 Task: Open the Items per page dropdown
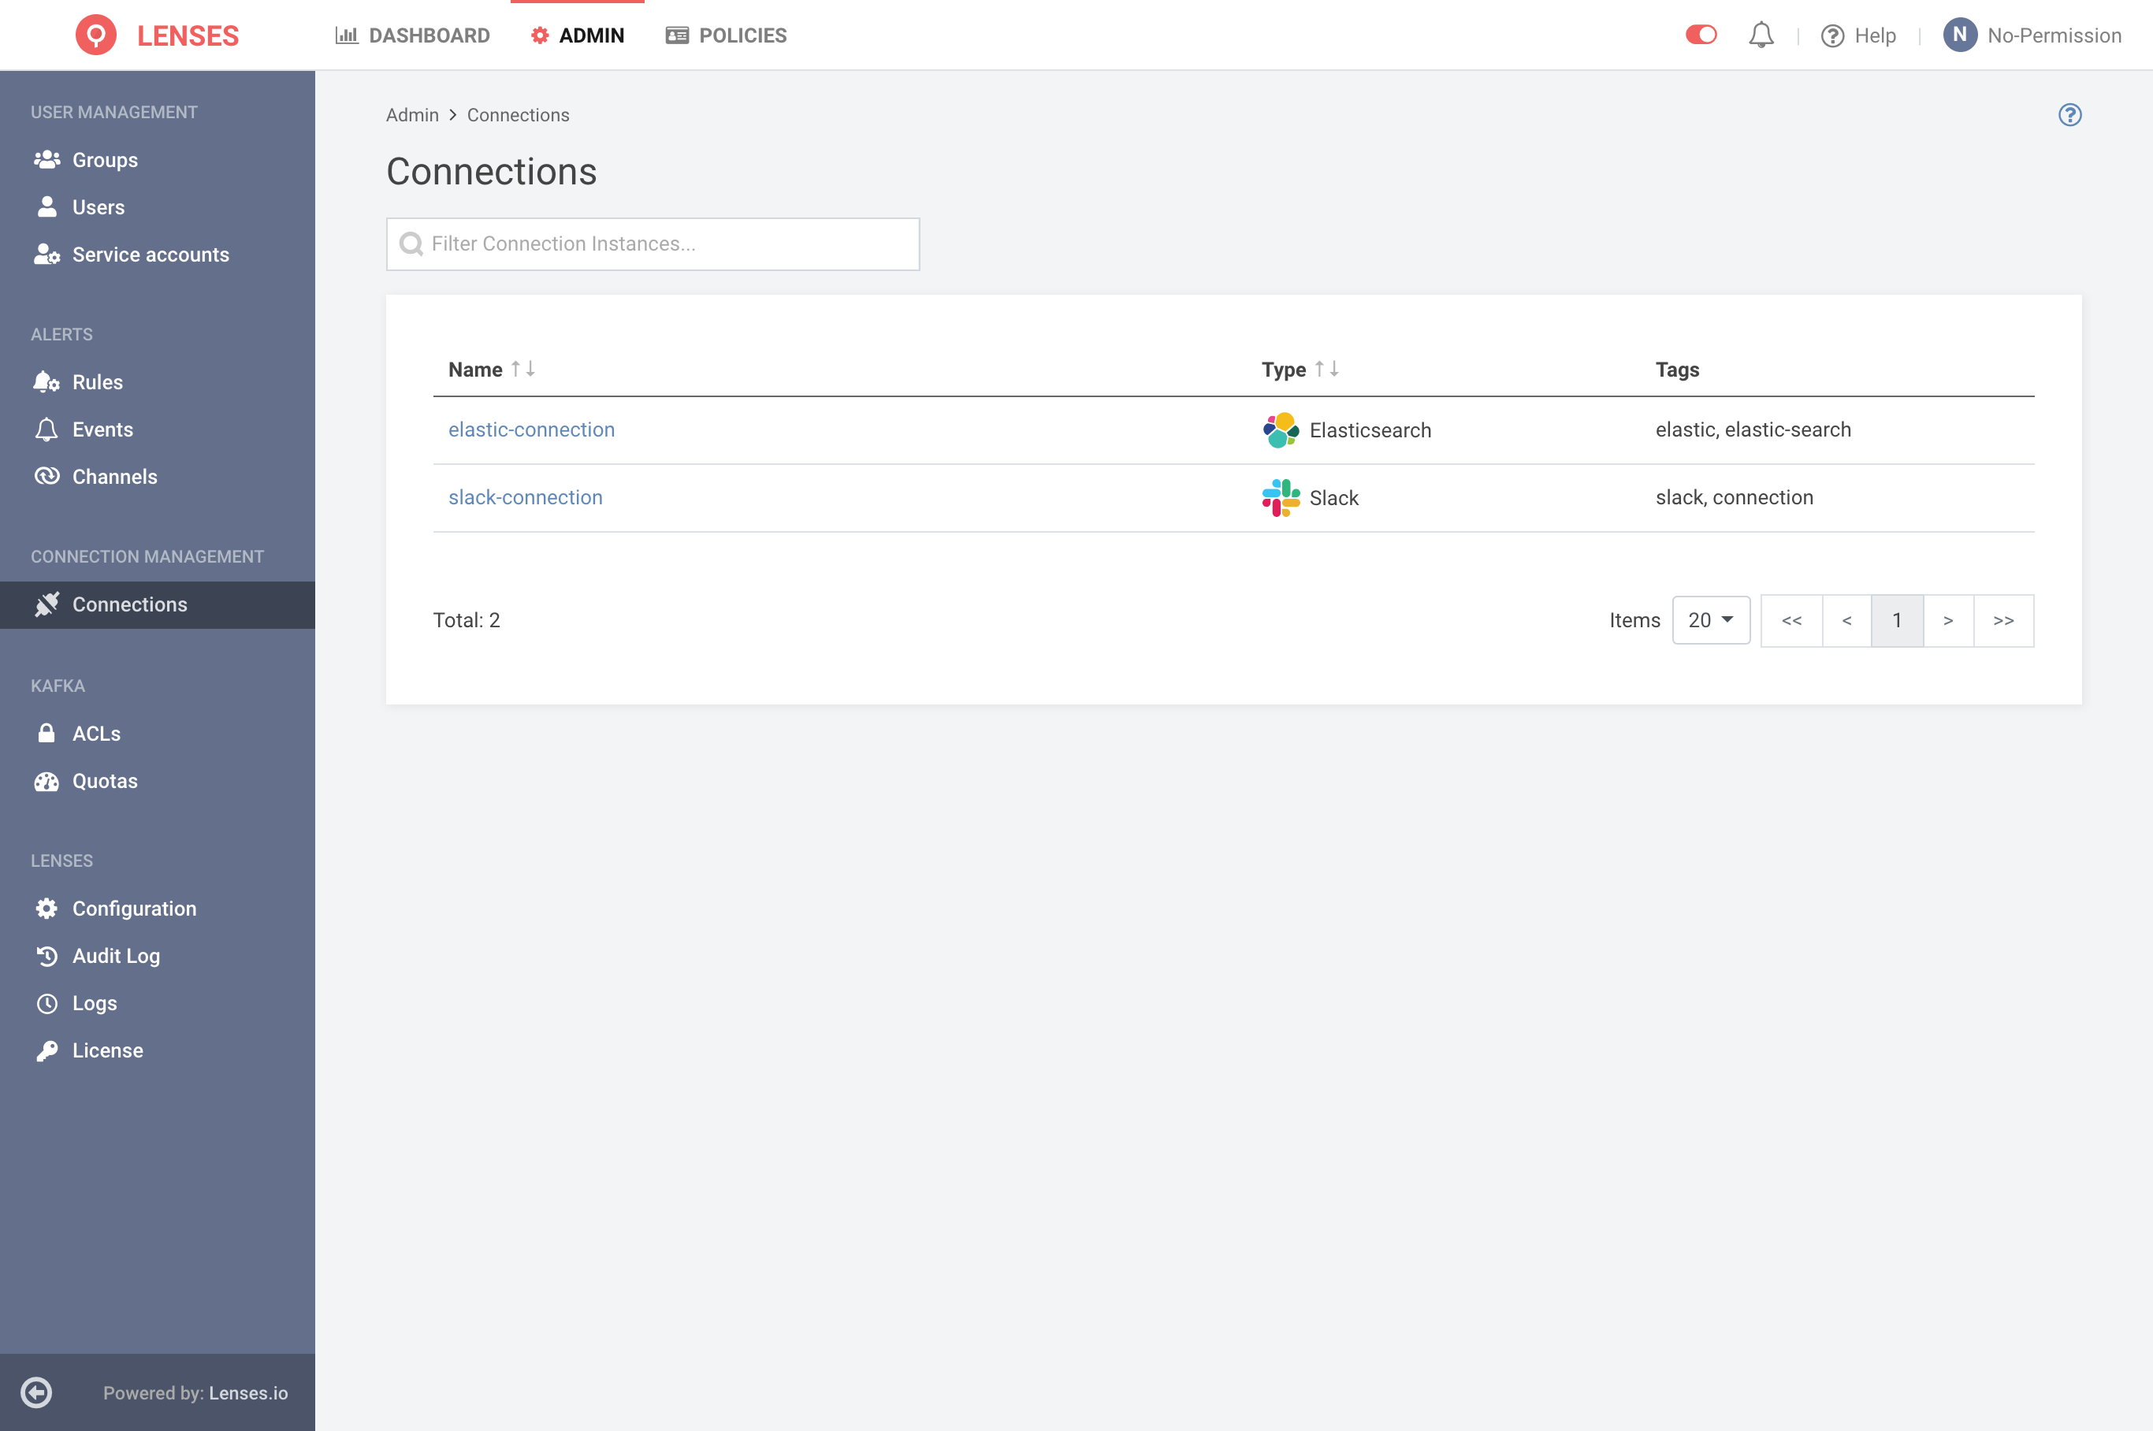1710,621
